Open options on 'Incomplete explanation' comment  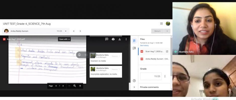point(120,69)
